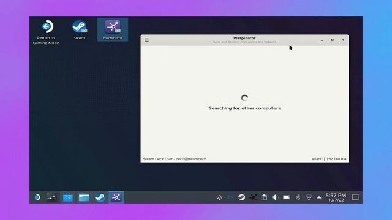392x220 pixels.
Task: Click the loading spinner in Warpinator
Action: tap(244, 98)
